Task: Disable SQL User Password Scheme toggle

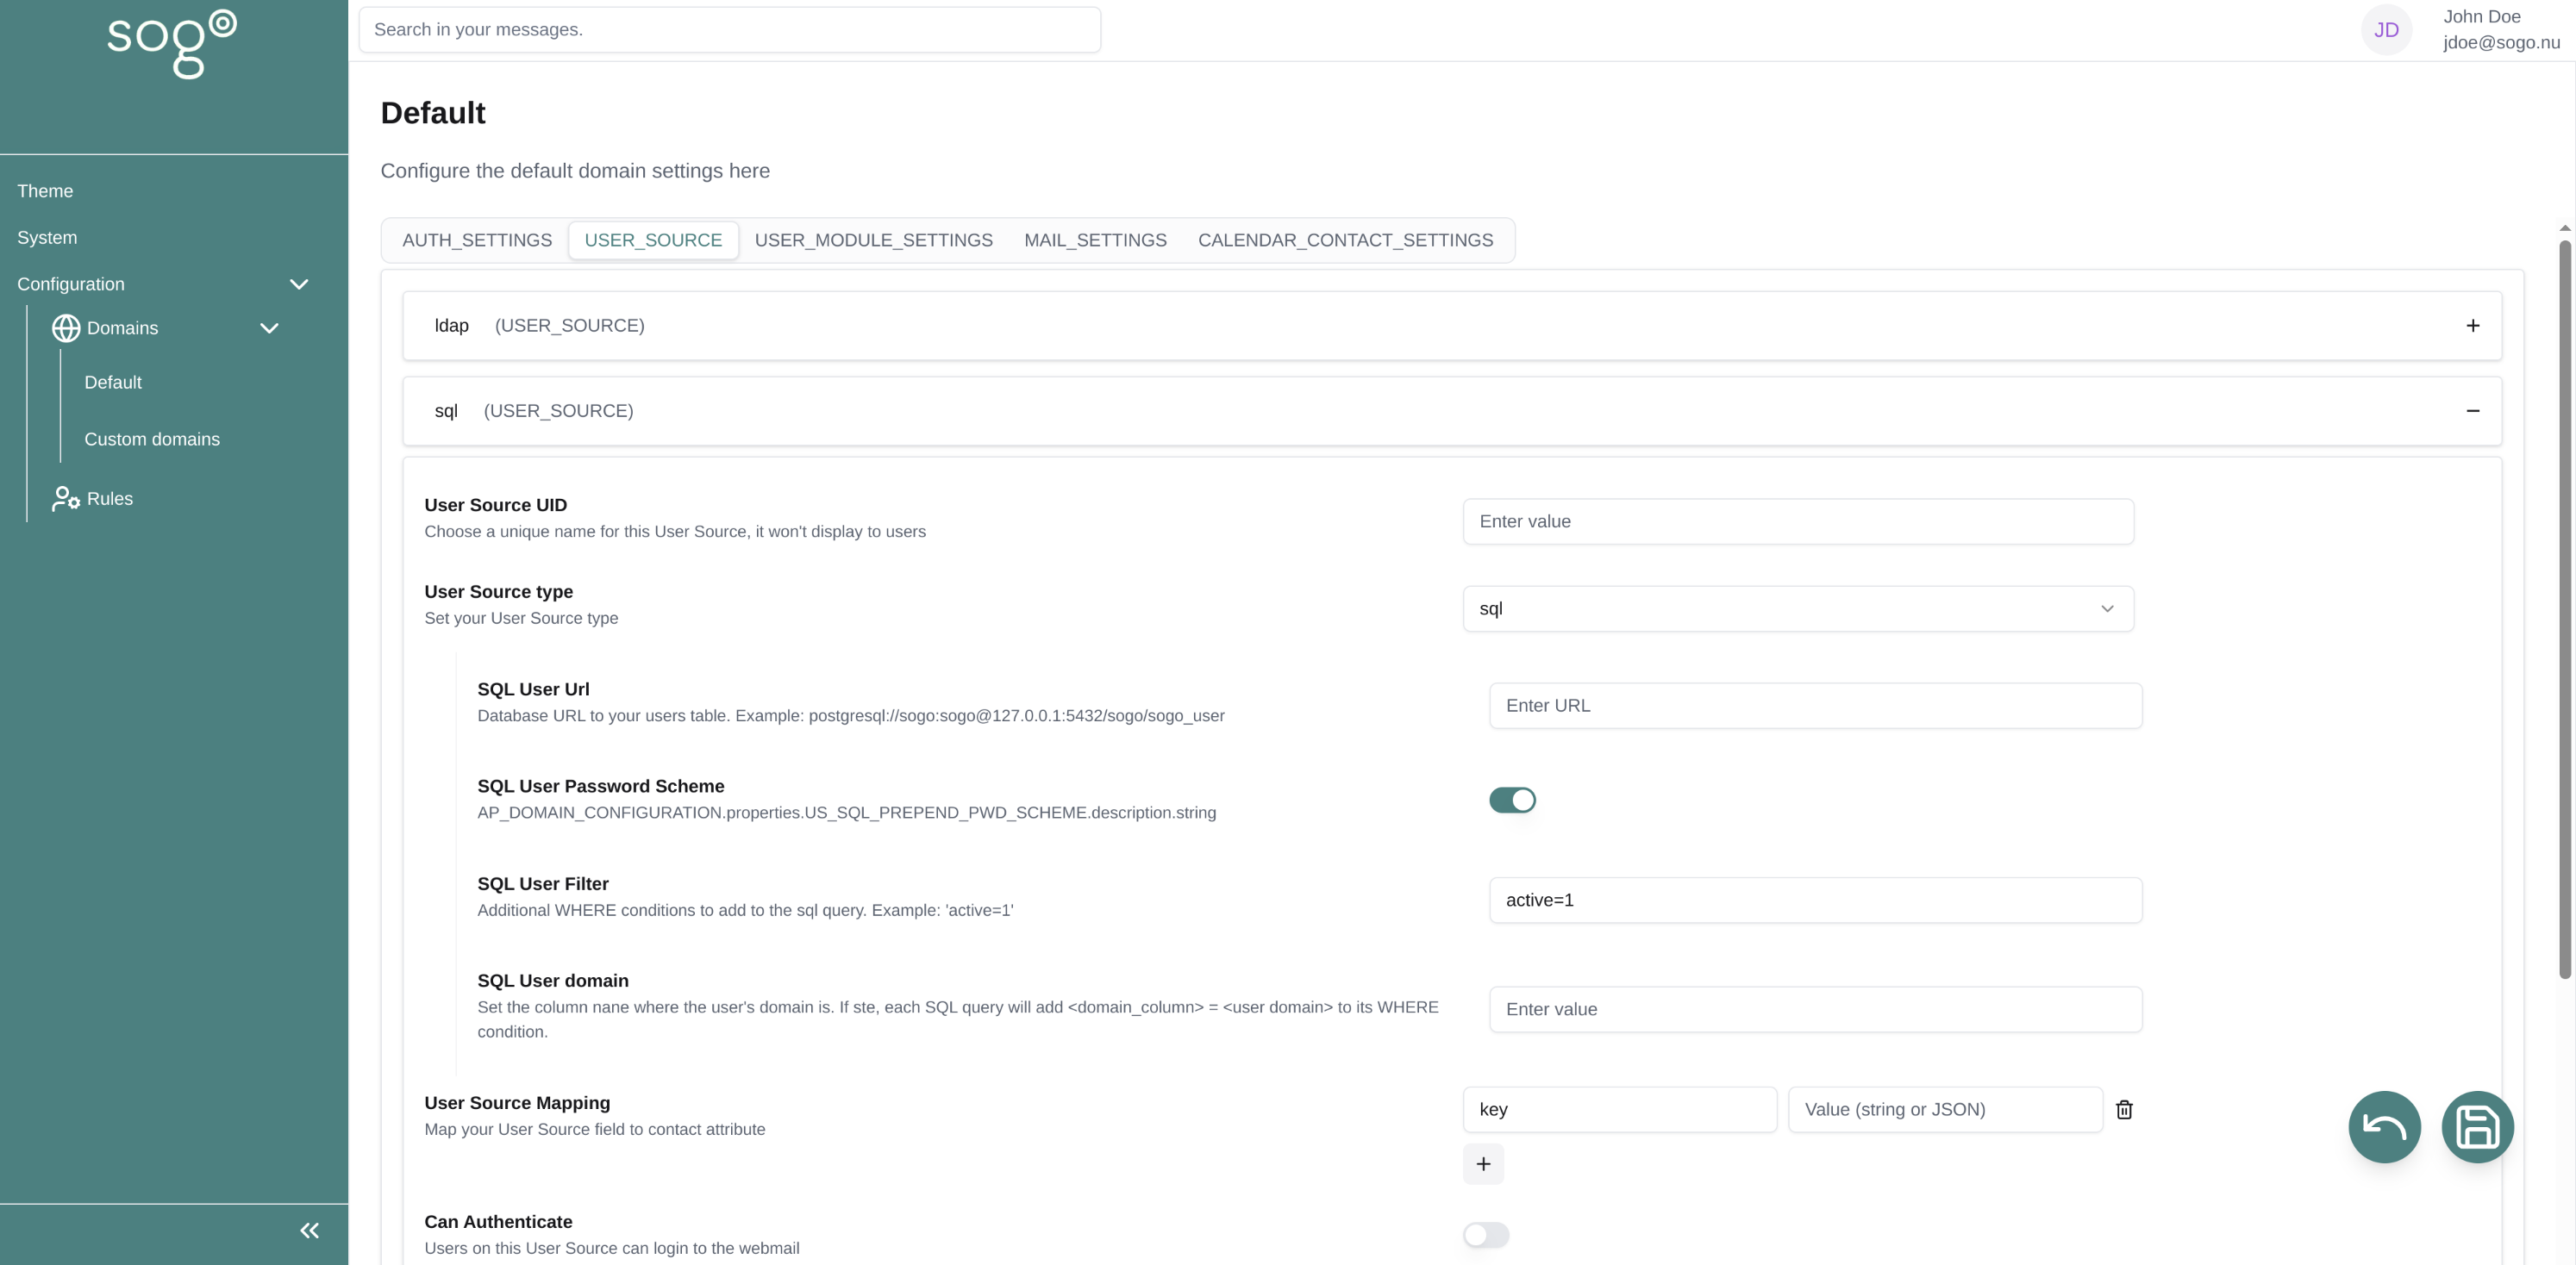Action: pos(1511,801)
